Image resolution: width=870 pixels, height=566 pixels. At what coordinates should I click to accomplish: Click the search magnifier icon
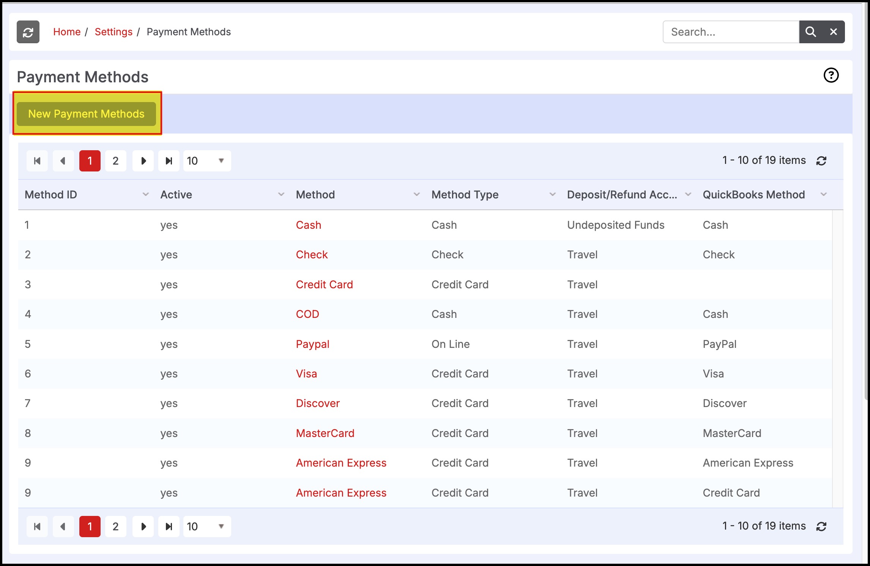[x=810, y=32]
